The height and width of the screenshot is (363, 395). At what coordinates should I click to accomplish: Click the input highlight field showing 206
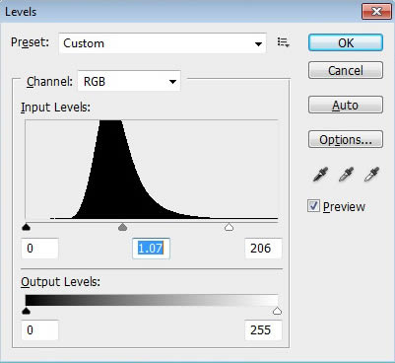[x=263, y=249]
